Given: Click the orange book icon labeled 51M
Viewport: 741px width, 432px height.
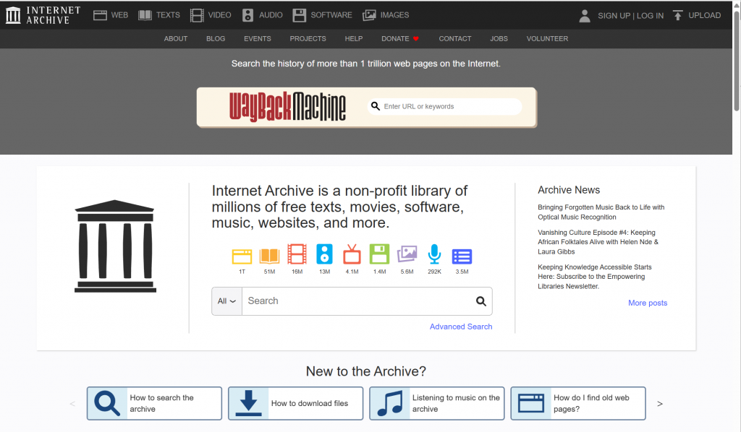Looking at the screenshot, I should [x=269, y=256].
